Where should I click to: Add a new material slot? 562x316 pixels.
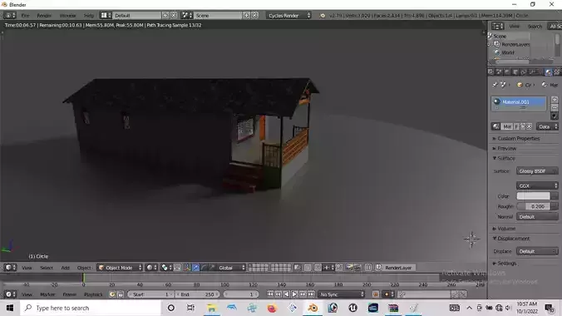[555, 100]
